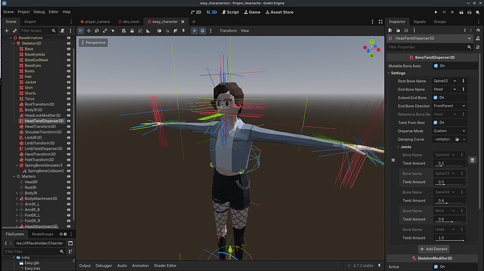This screenshot has width=484, height=271.
Task: Click the Add Element button
Action: coord(433,249)
